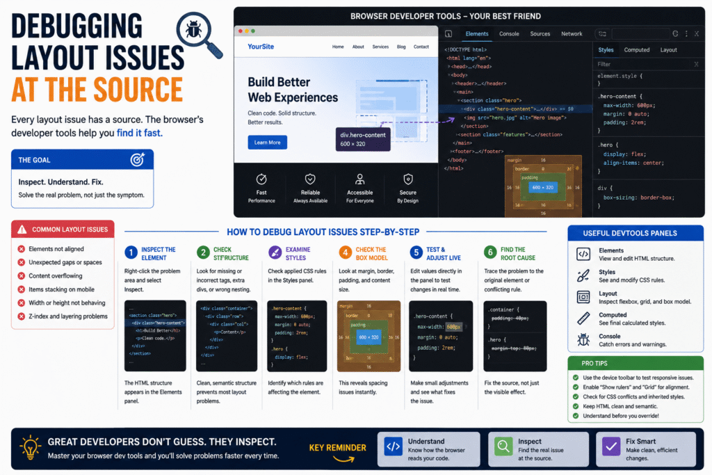
Task: Click the box-sizing border-box declaration
Action: (638, 198)
